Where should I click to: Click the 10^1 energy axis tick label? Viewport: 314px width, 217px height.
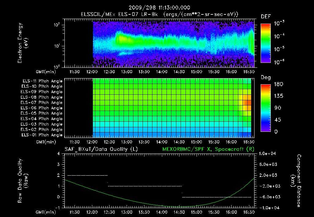coord(57,46)
